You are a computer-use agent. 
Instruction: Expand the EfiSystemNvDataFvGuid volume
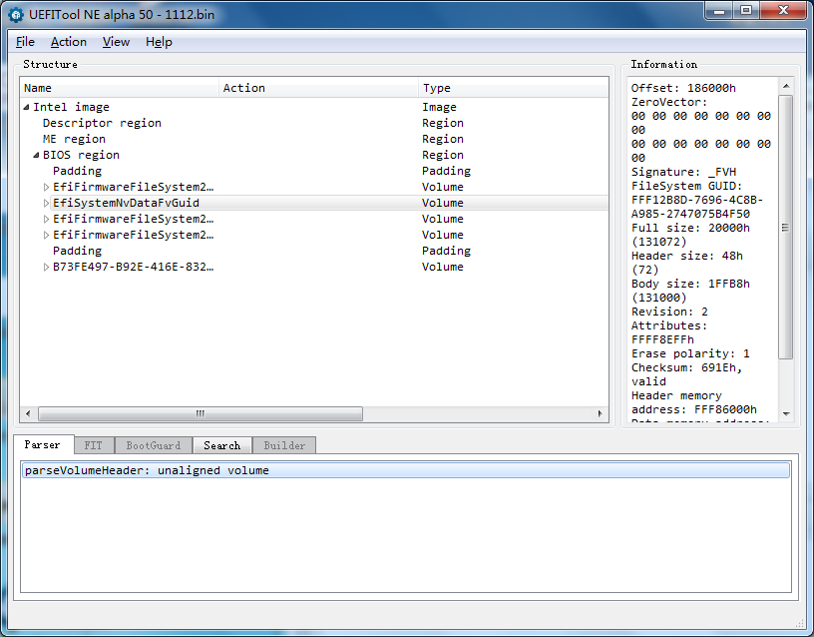click(x=46, y=203)
